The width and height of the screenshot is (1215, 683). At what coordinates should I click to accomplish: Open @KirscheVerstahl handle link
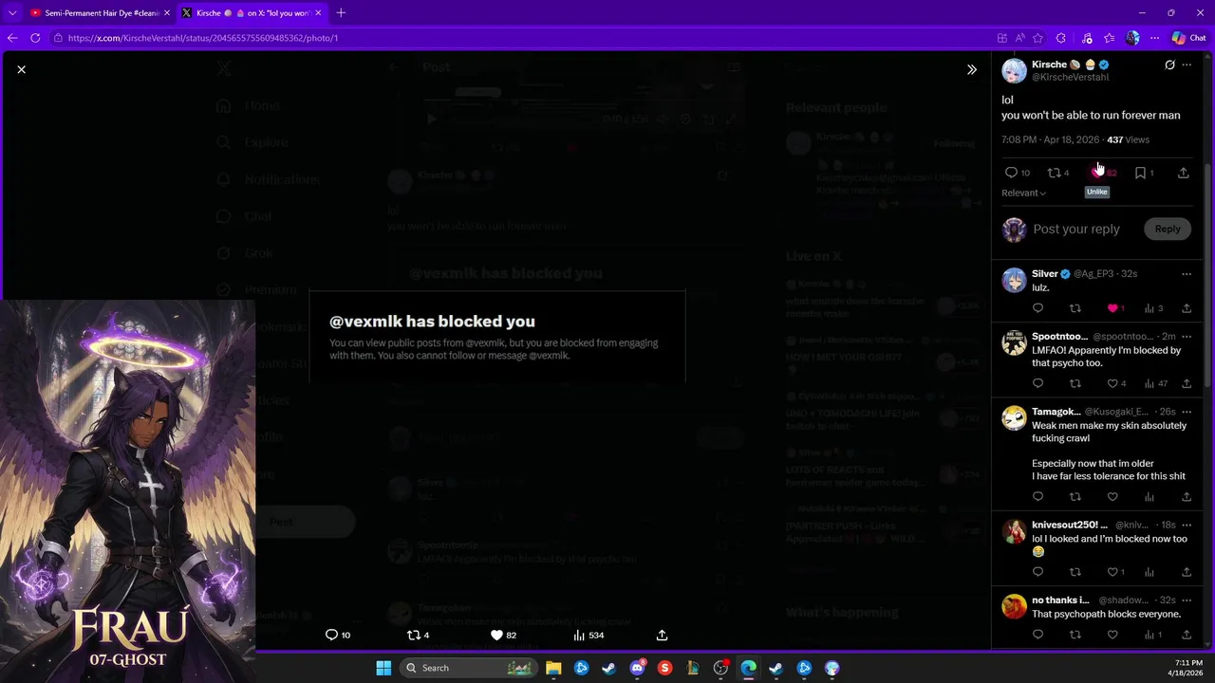[1070, 77]
